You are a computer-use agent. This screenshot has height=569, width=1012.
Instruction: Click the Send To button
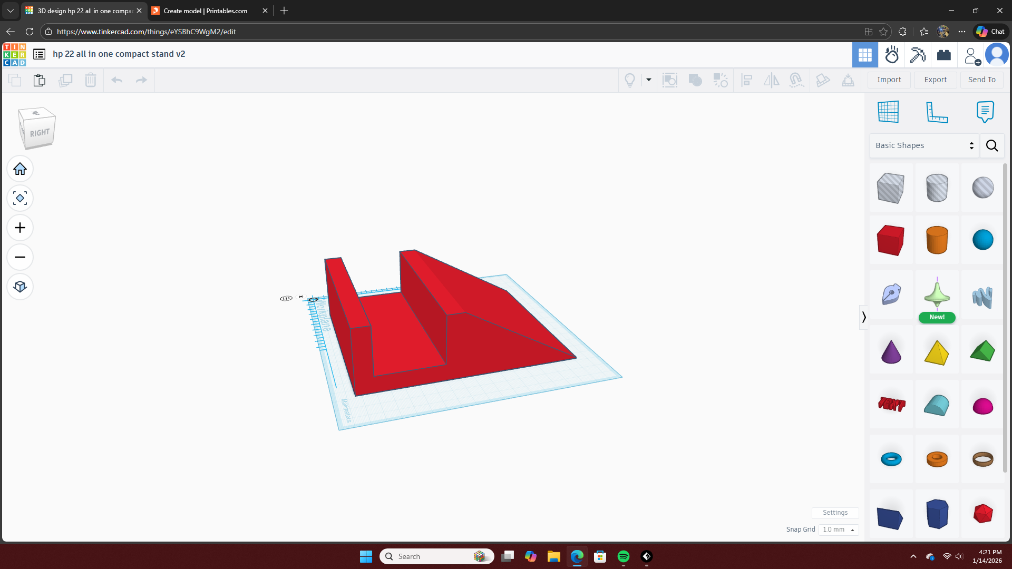click(982, 80)
